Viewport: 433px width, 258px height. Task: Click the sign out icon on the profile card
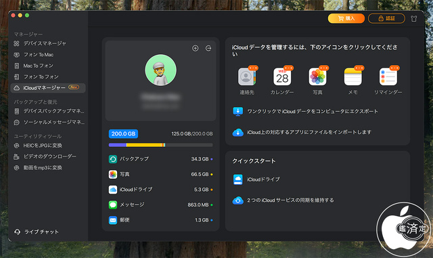[208, 48]
